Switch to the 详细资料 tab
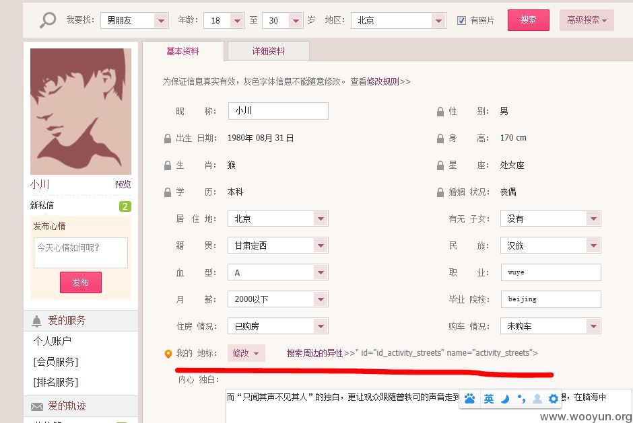The width and height of the screenshot is (633, 423). pos(269,51)
